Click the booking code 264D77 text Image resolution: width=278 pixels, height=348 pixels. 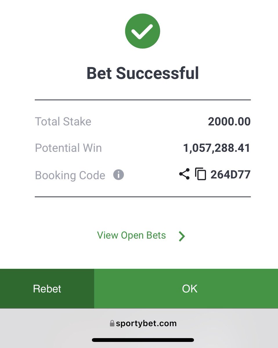[230, 175]
